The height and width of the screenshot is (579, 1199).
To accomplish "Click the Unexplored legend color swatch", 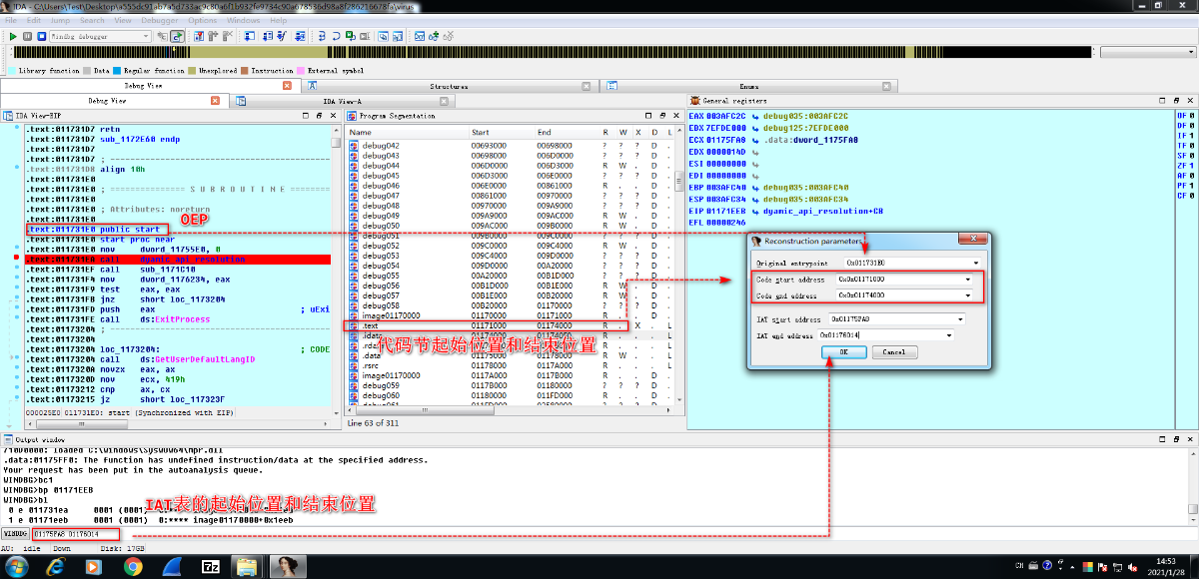I will point(193,71).
